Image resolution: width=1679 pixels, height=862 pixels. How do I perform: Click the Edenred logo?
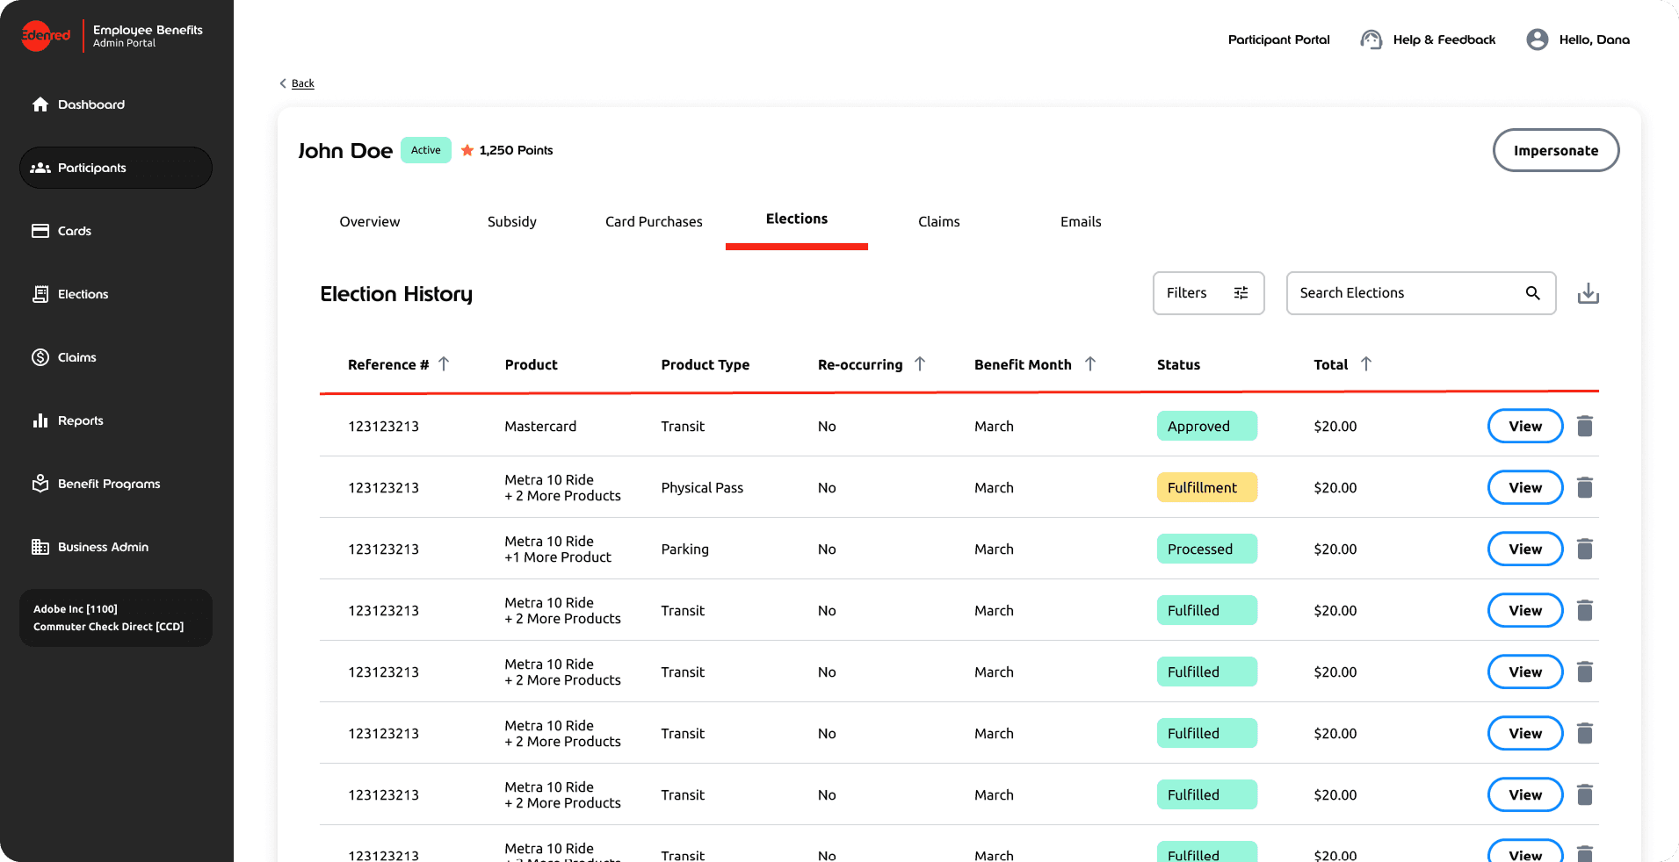(46, 35)
